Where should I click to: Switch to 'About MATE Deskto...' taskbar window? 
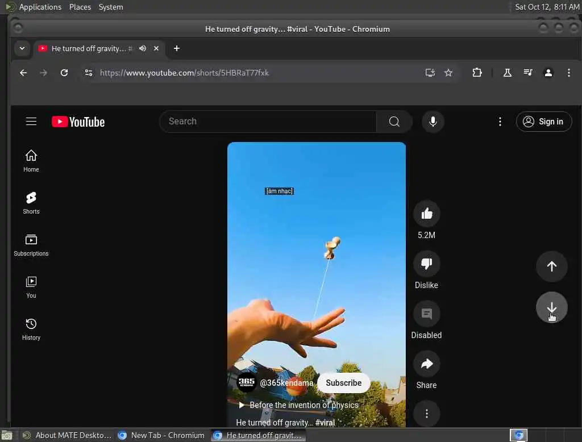pos(67,435)
